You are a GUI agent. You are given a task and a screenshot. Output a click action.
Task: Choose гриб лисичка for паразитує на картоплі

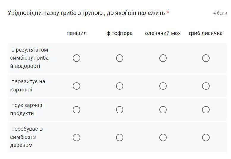(206, 86)
